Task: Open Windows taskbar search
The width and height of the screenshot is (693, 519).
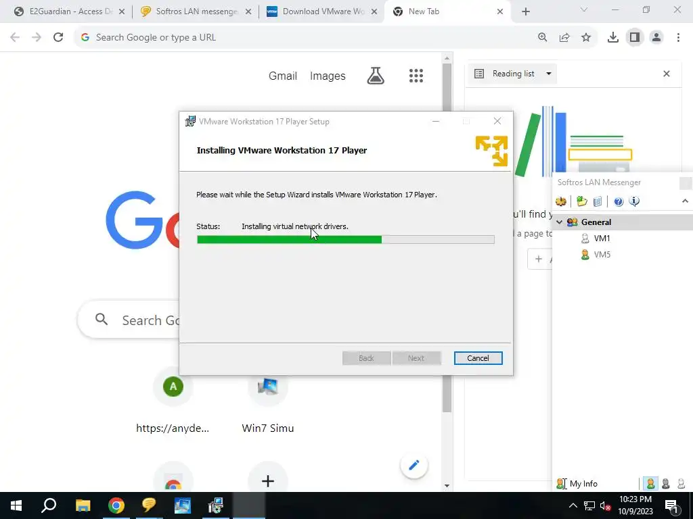Action: (49, 505)
